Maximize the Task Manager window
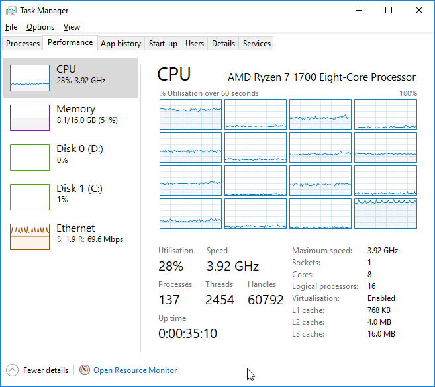The image size is (435, 387). point(389,11)
